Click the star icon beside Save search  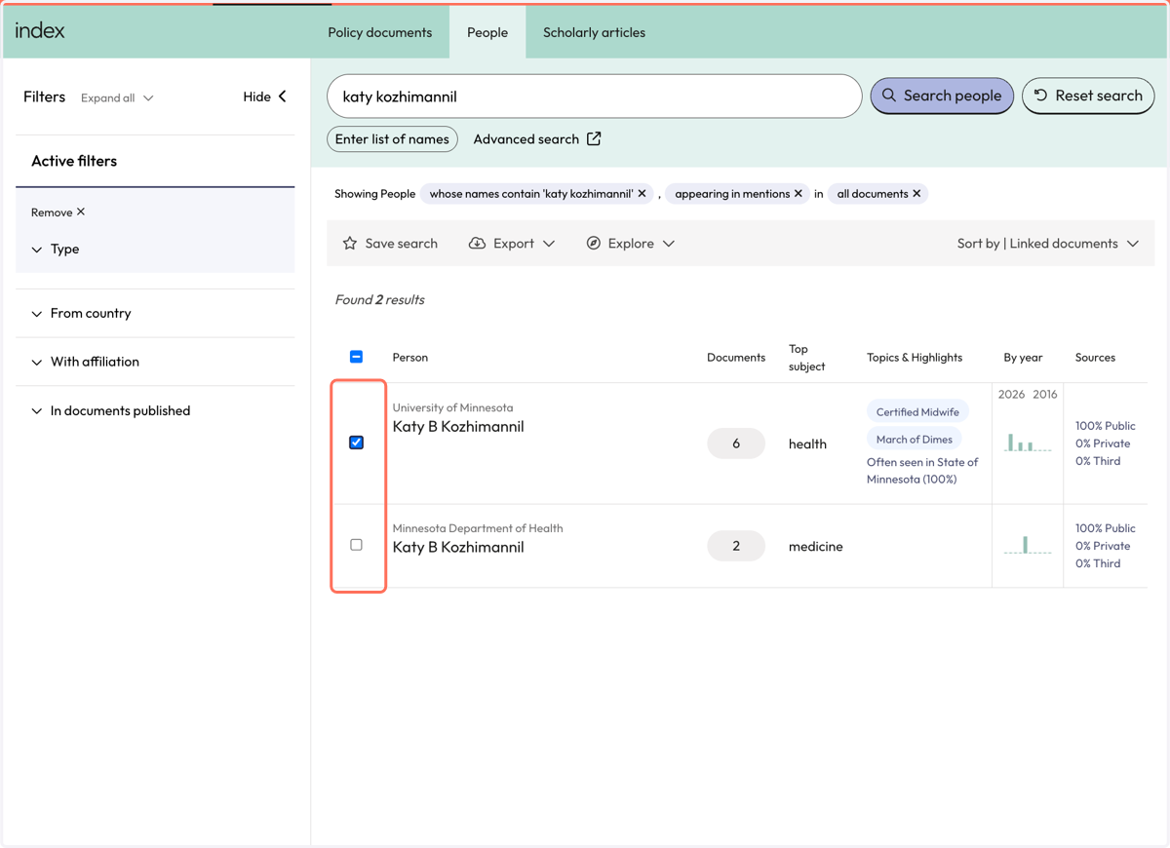point(350,244)
